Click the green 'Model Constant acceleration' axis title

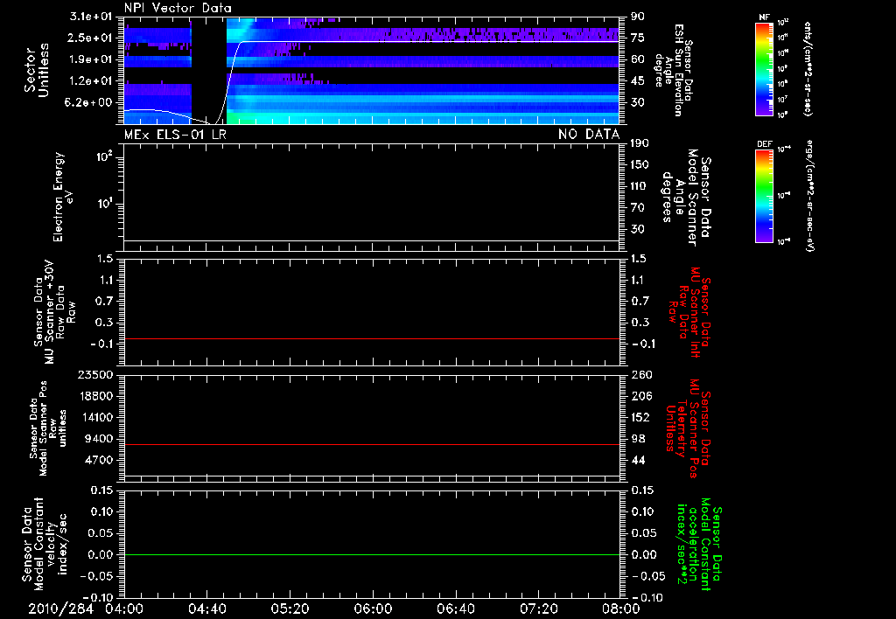(700, 545)
